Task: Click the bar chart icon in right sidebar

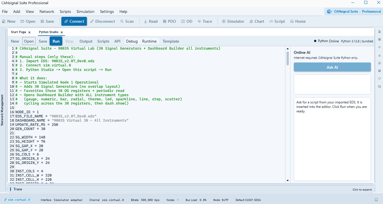Action: tap(379, 63)
